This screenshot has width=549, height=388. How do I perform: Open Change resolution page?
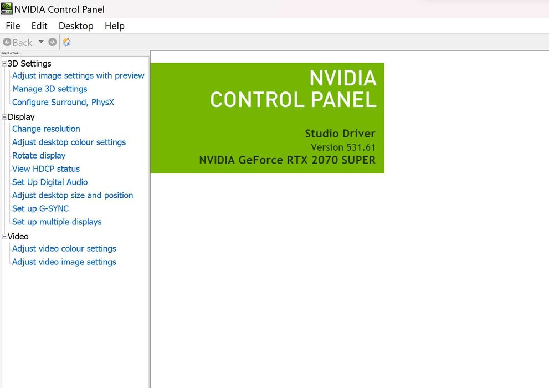click(x=46, y=129)
